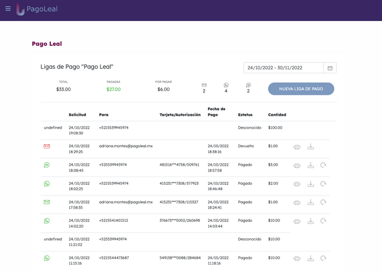Click the $100.00 Desconocido amount
The image size is (382, 273).
275,128
